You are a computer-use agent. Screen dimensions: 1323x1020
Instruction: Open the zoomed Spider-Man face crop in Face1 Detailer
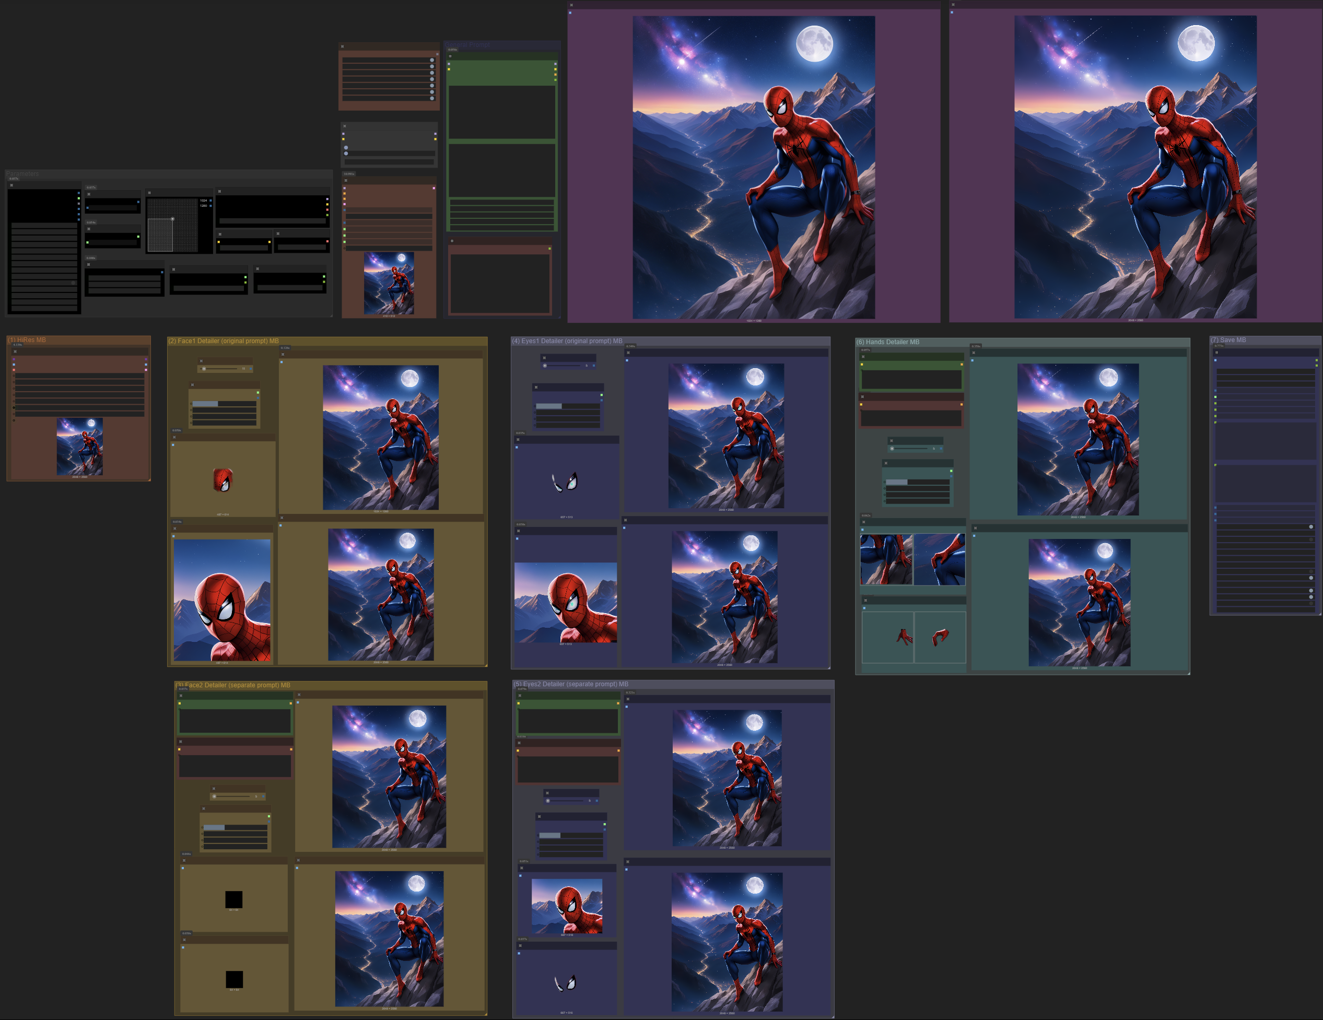pos(223,599)
